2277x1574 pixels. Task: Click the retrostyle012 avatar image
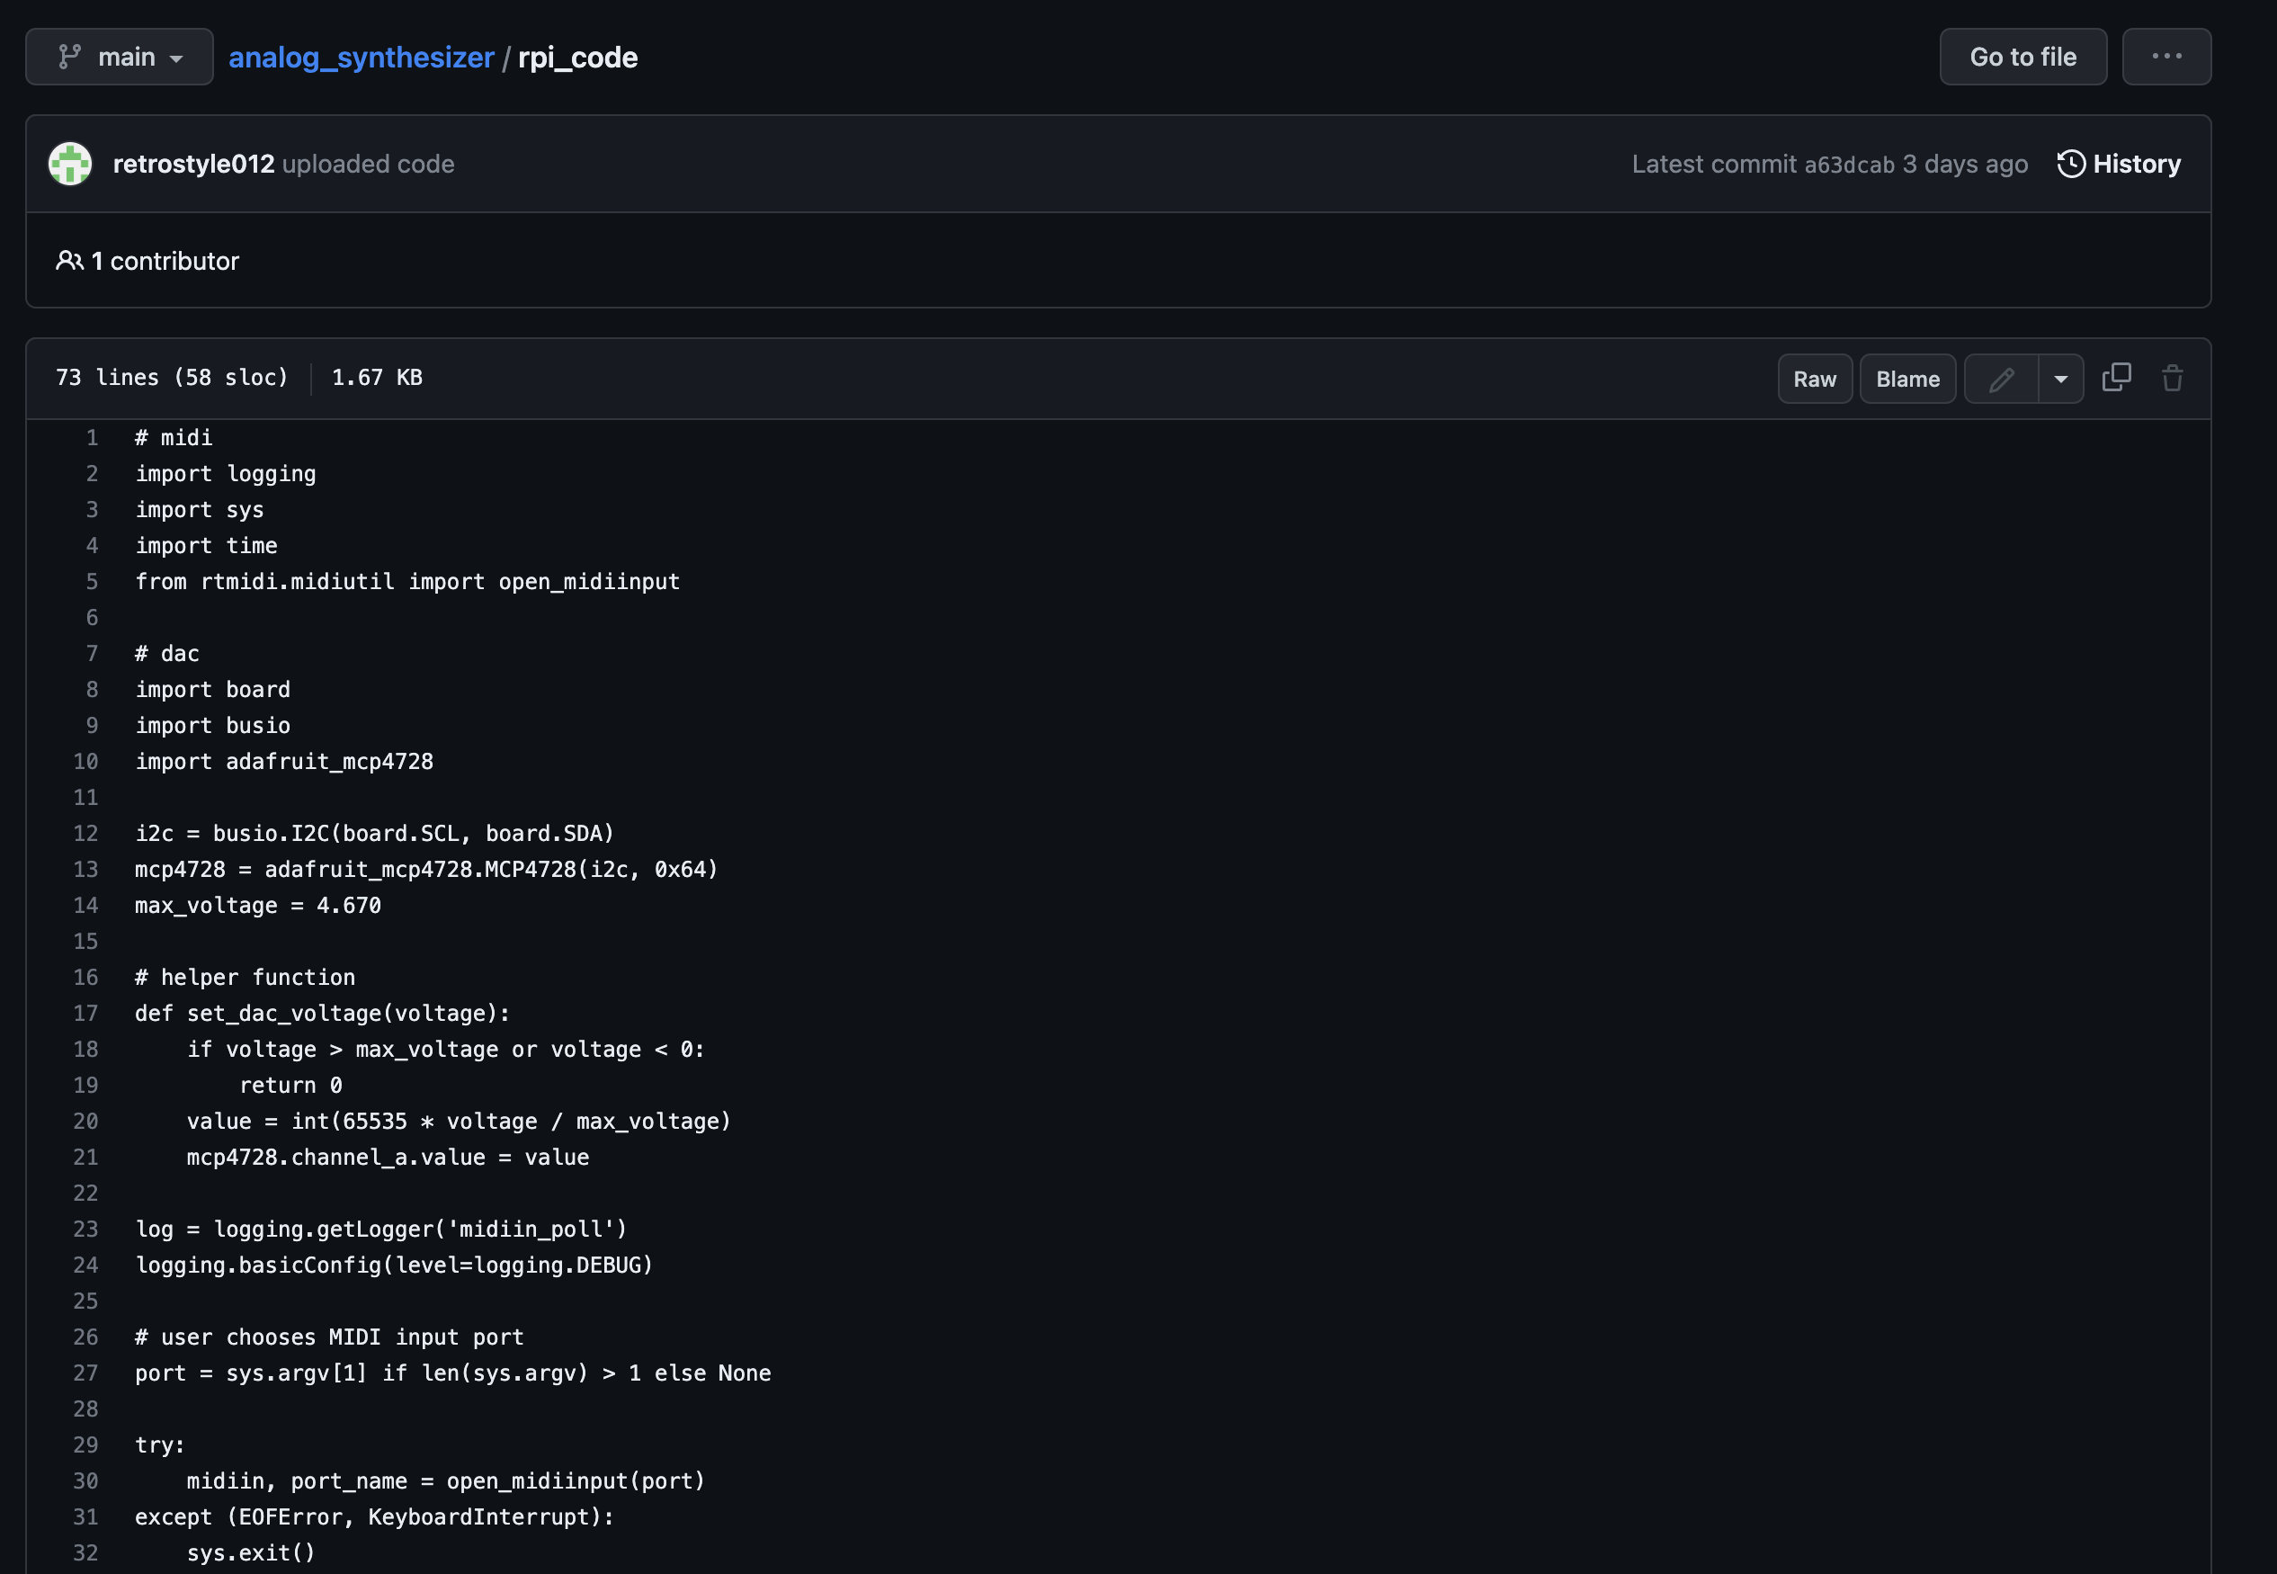pyautogui.click(x=70, y=164)
